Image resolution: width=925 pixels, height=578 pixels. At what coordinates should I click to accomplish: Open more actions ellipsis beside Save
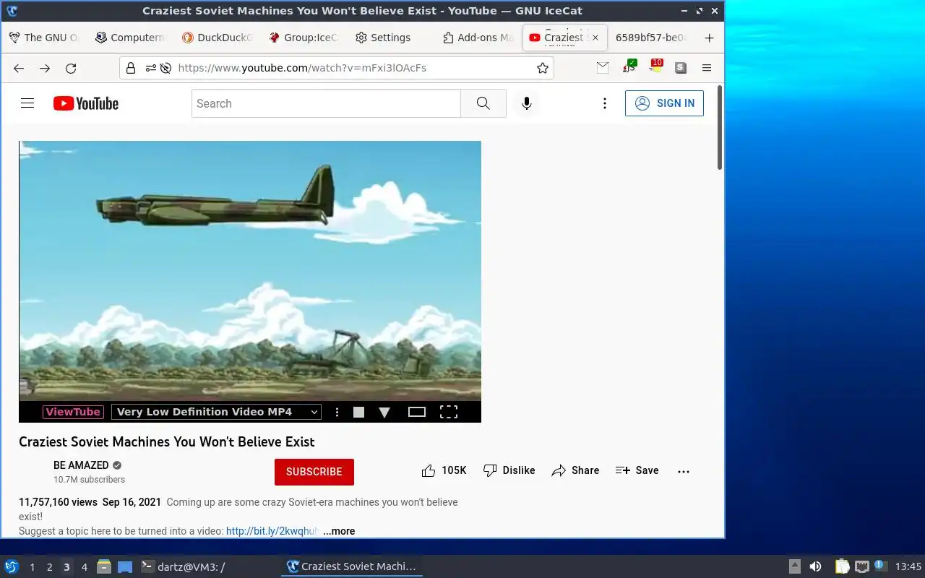pyautogui.click(x=684, y=471)
